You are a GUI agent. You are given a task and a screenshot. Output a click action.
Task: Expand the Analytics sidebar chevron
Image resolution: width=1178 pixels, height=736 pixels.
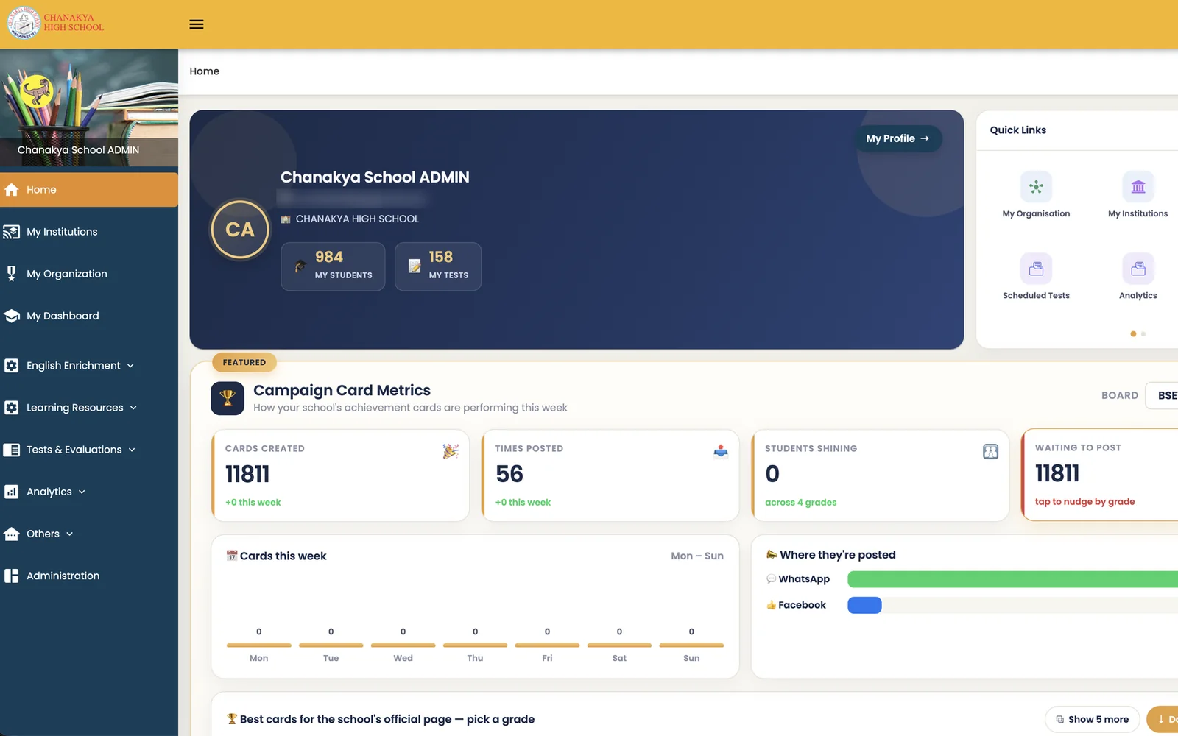tap(82, 492)
